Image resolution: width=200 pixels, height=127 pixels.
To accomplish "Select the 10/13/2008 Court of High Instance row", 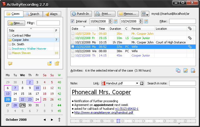I will pyautogui.click(x=133, y=42).
